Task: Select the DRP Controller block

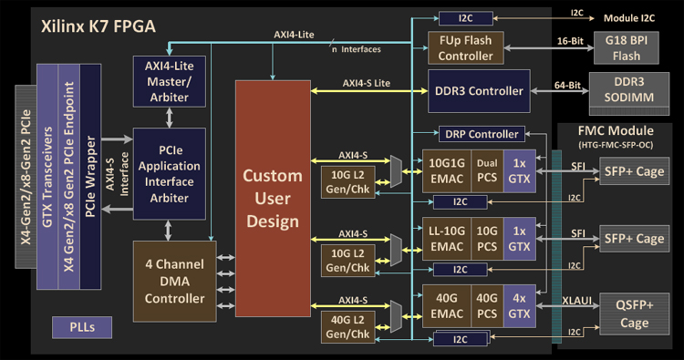Action: click(482, 134)
